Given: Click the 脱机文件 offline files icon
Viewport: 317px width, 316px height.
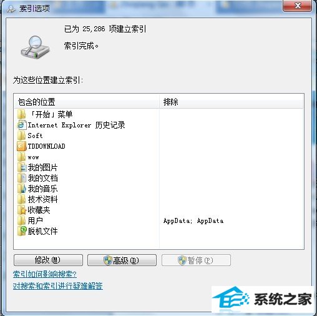Looking at the screenshot, I should pos(22,231).
